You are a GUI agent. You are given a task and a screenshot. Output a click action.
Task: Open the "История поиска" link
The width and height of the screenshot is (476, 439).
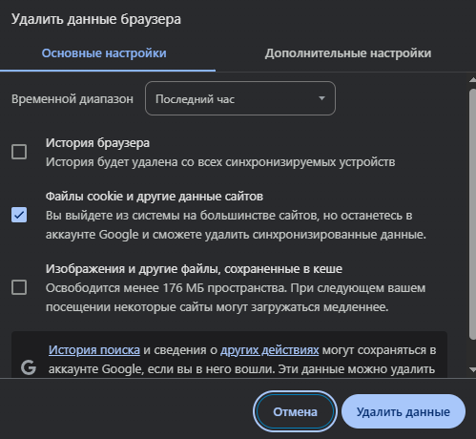point(94,350)
